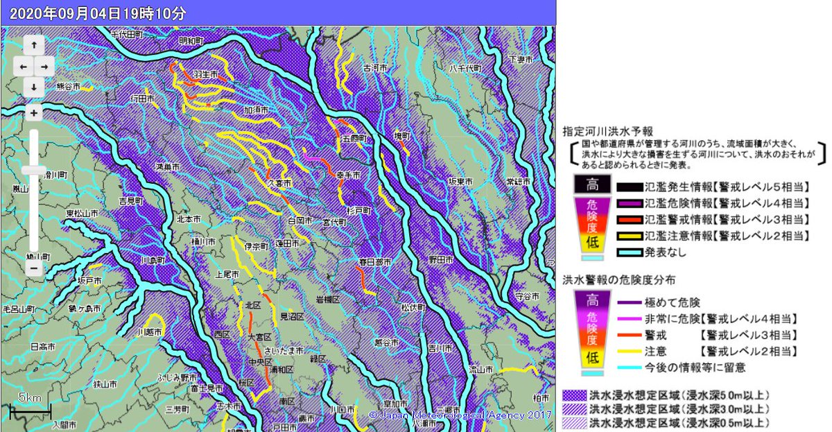832x432 pixels.
Task: Click the zoom slider handle
Action: click(x=34, y=170)
